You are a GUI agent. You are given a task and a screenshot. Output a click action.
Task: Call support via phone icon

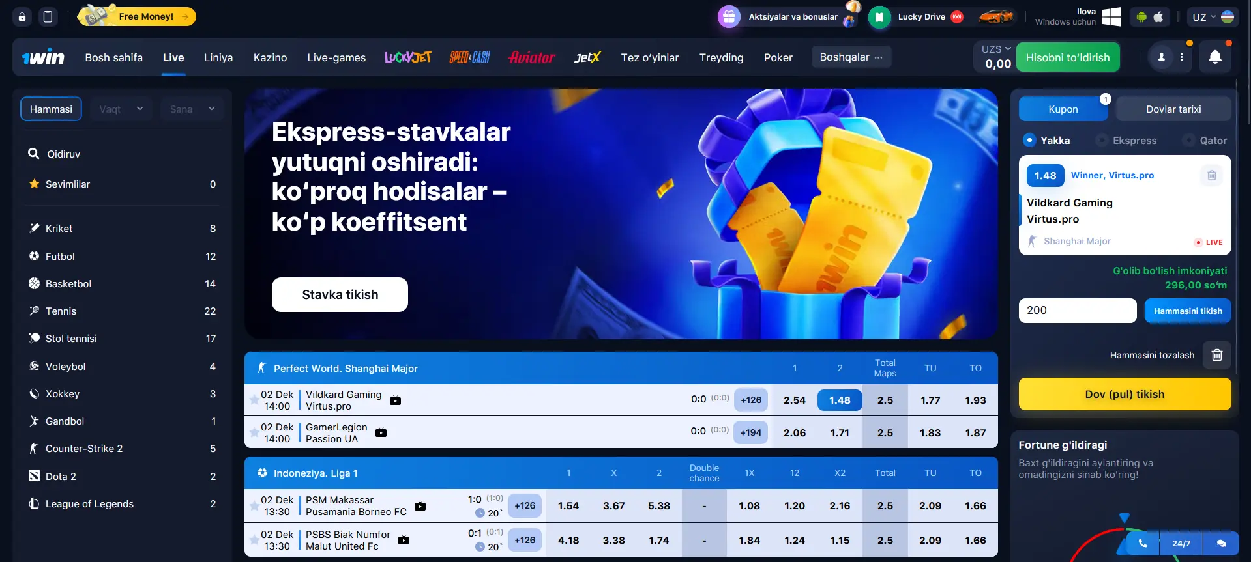1142,543
